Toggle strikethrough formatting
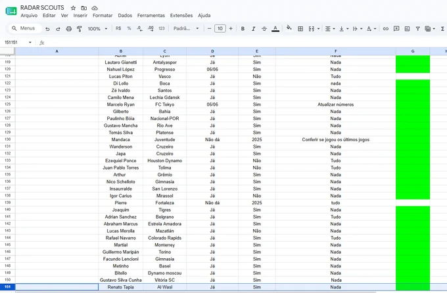The height and width of the screenshot is (293, 447). pyautogui.click(x=264, y=29)
